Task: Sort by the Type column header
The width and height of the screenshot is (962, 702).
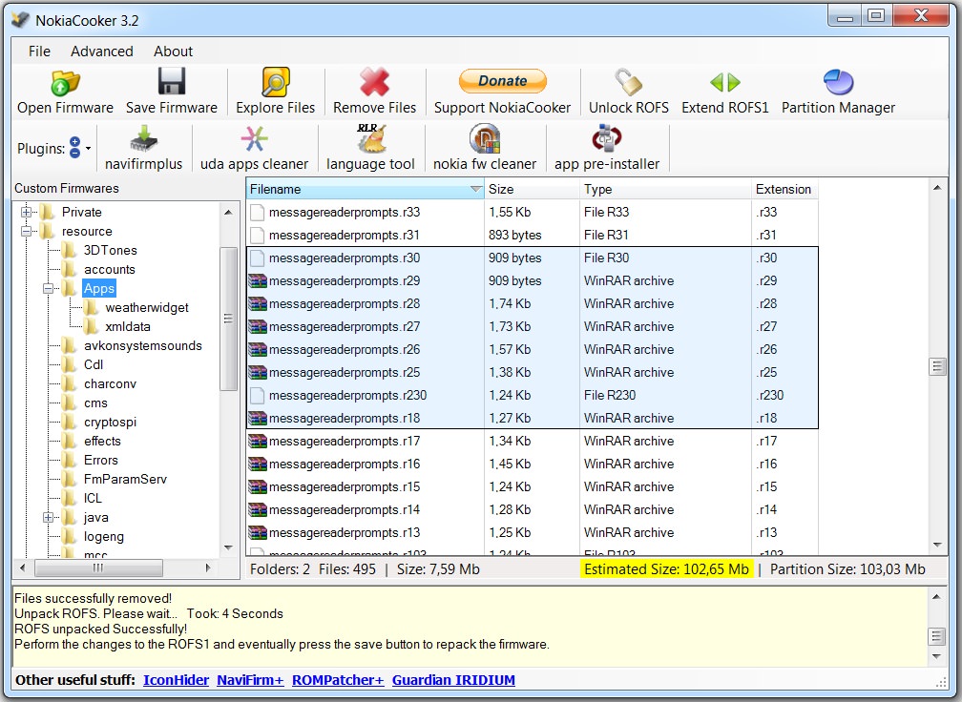Action: (x=666, y=189)
